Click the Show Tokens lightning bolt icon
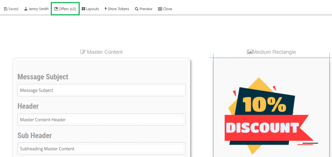The width and height of the screenshot is (332, 157). click(106, 9)
